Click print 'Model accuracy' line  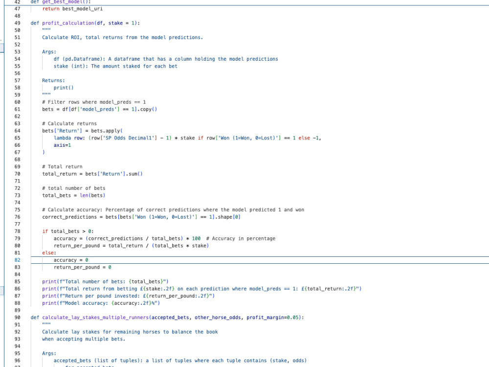(x=101, y=303)
